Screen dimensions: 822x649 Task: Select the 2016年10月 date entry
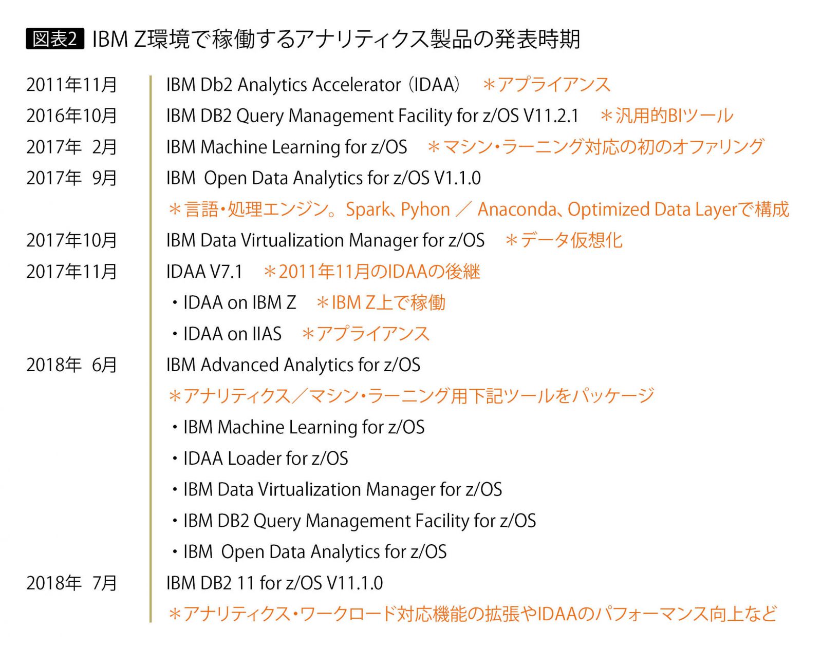pos(72,116)
